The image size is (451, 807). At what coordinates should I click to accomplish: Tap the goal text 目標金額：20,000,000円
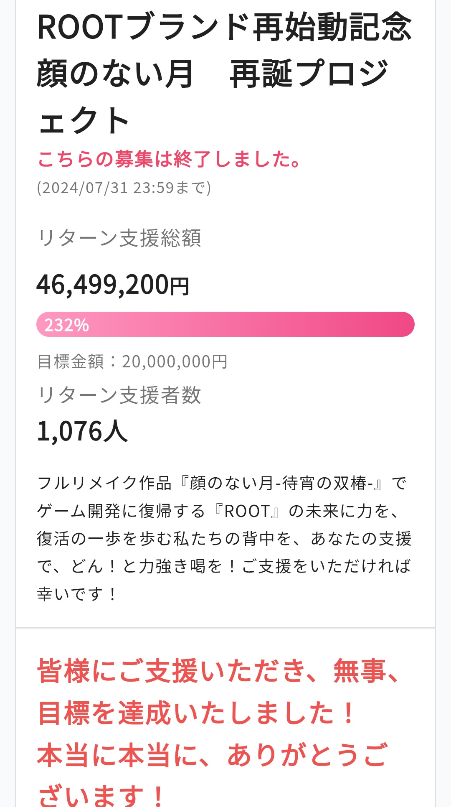click(x=132, y=361)
